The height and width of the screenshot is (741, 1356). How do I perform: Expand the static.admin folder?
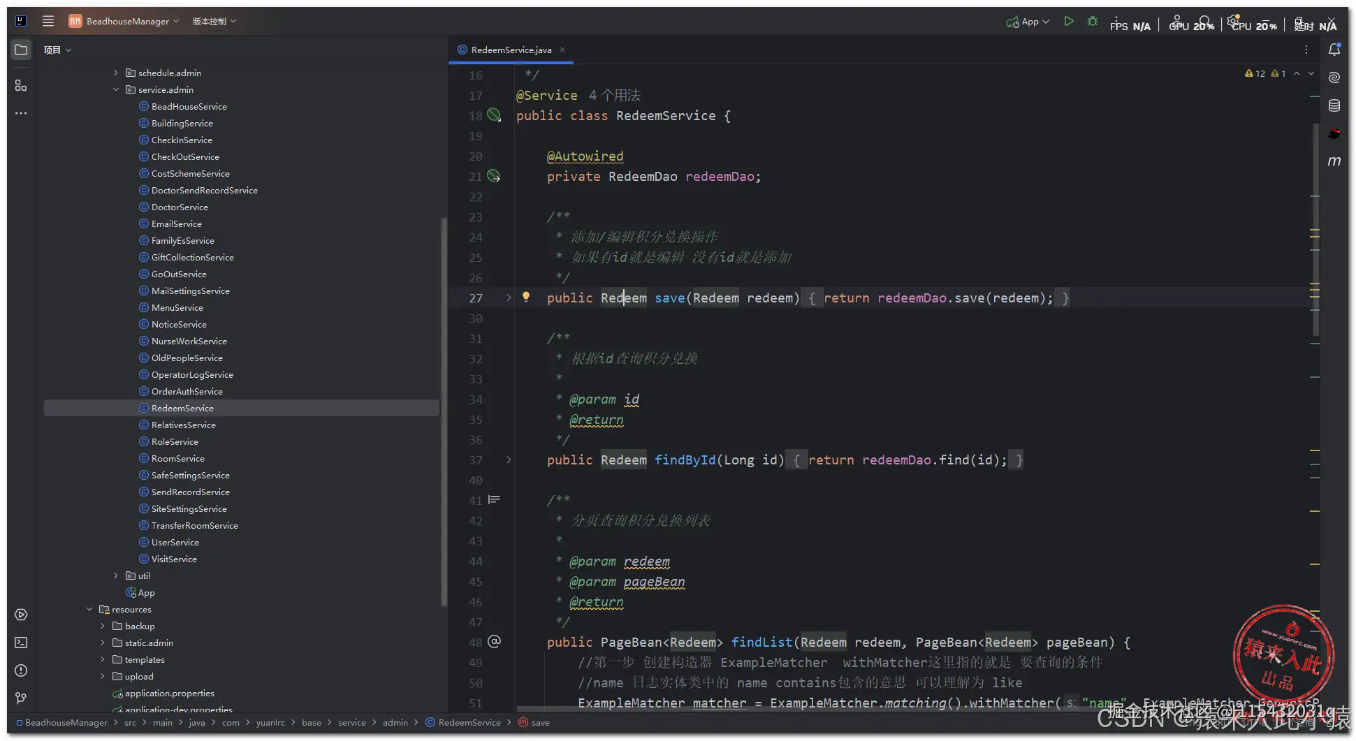(x=103, y=643)
